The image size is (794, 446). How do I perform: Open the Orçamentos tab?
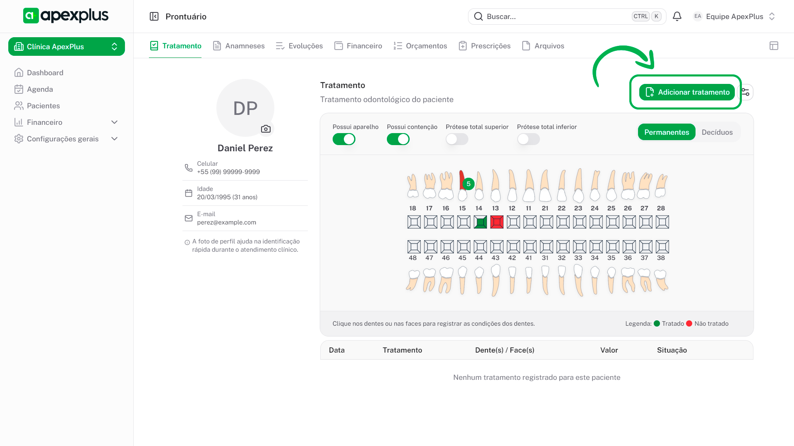pos(420,46)
